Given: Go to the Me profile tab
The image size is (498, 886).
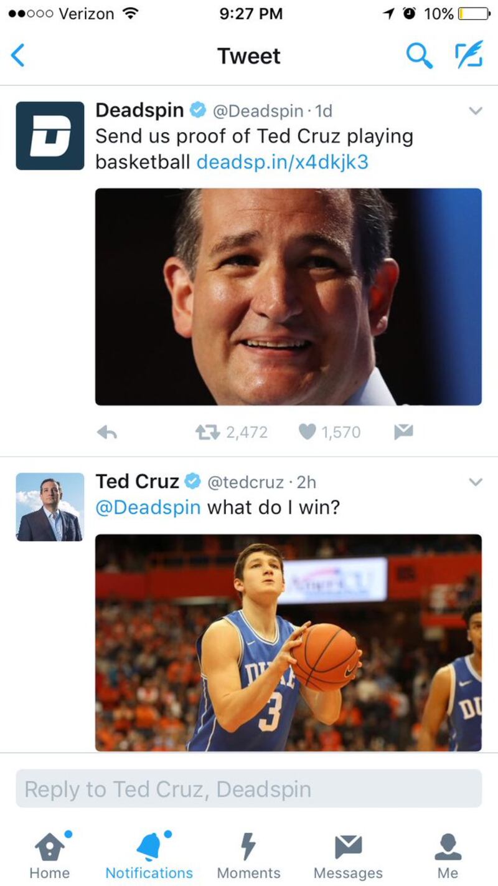Looking at the screenshot, I should pyautogui.click(x=448, y=855).
